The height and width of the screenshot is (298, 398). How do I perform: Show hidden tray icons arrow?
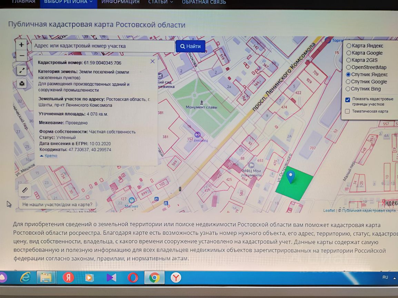tap(395, 278)
